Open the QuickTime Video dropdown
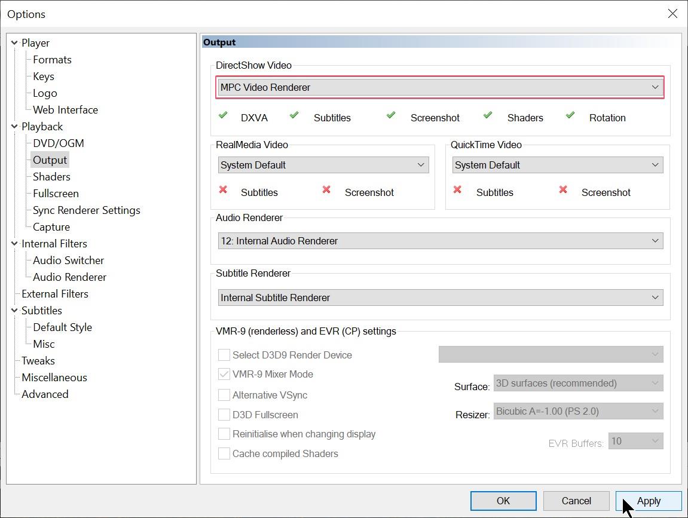Screen dimensions: 688x518 (x=558, y=165)
